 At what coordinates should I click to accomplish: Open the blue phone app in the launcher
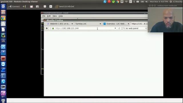tap(3, 81)
